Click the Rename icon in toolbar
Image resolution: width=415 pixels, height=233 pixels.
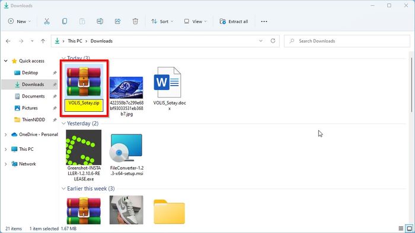[x=100, y=21]
